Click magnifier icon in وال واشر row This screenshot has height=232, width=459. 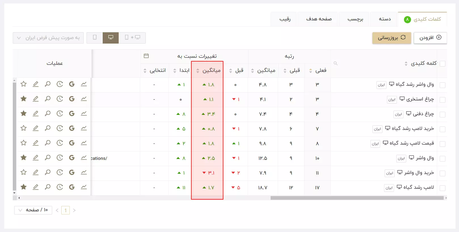click(x=48, y=158)
